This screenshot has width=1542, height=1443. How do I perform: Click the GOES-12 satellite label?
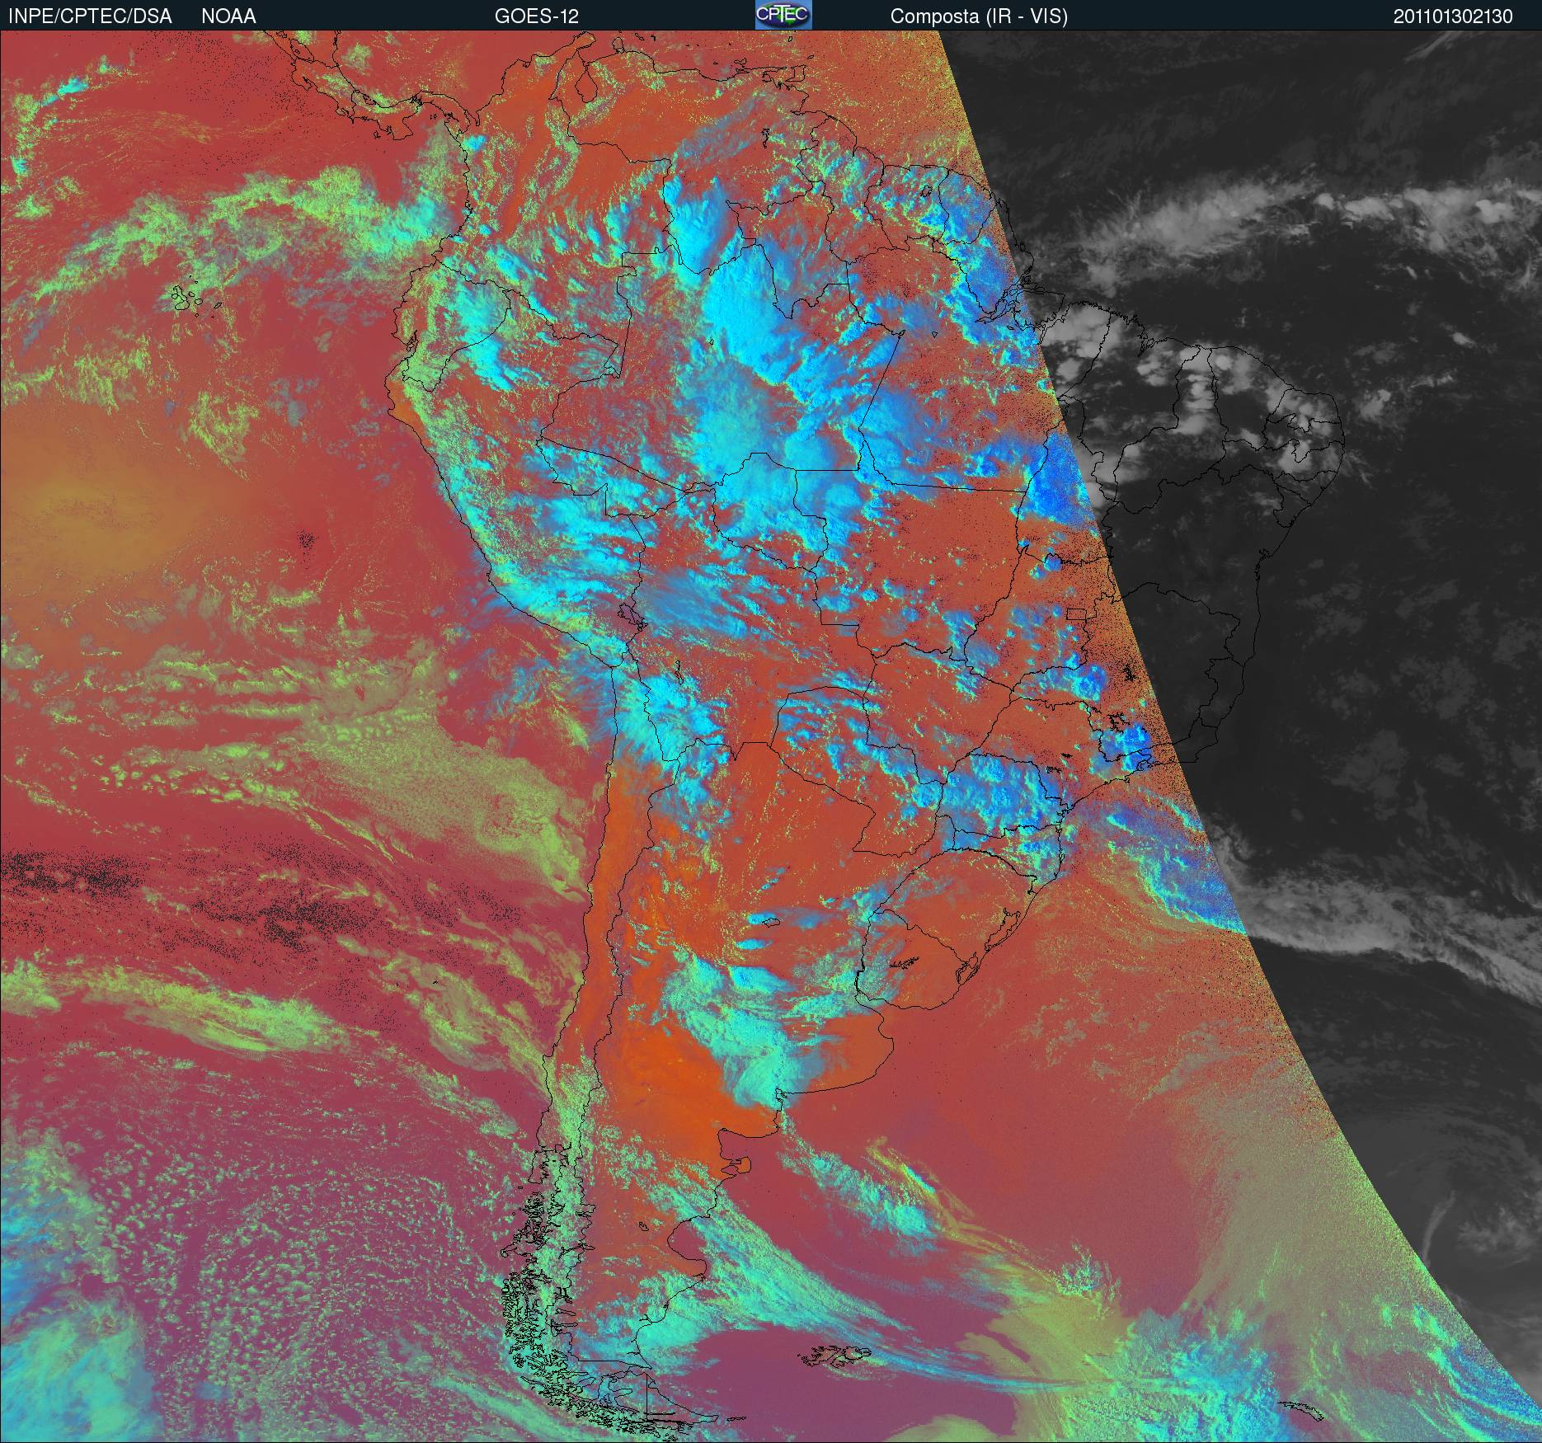click(536, 16)
